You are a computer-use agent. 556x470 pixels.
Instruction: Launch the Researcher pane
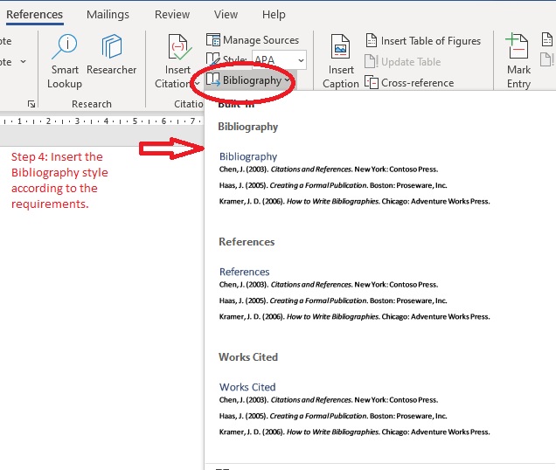coord(111,55)
